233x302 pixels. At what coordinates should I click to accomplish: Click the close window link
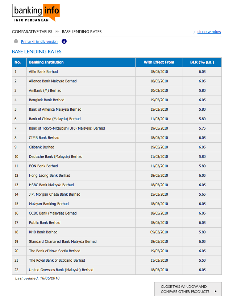[209, 32]
